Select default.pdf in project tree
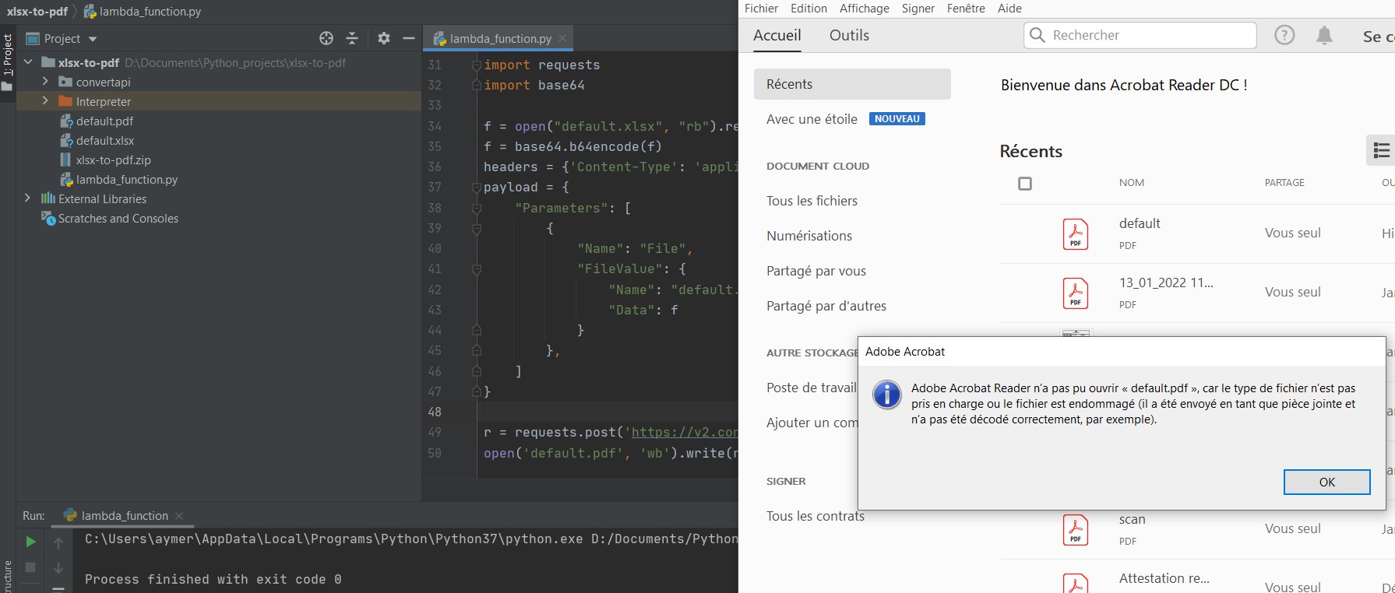This screenshot has width=1395, height=593. click(x=104, y=121)
